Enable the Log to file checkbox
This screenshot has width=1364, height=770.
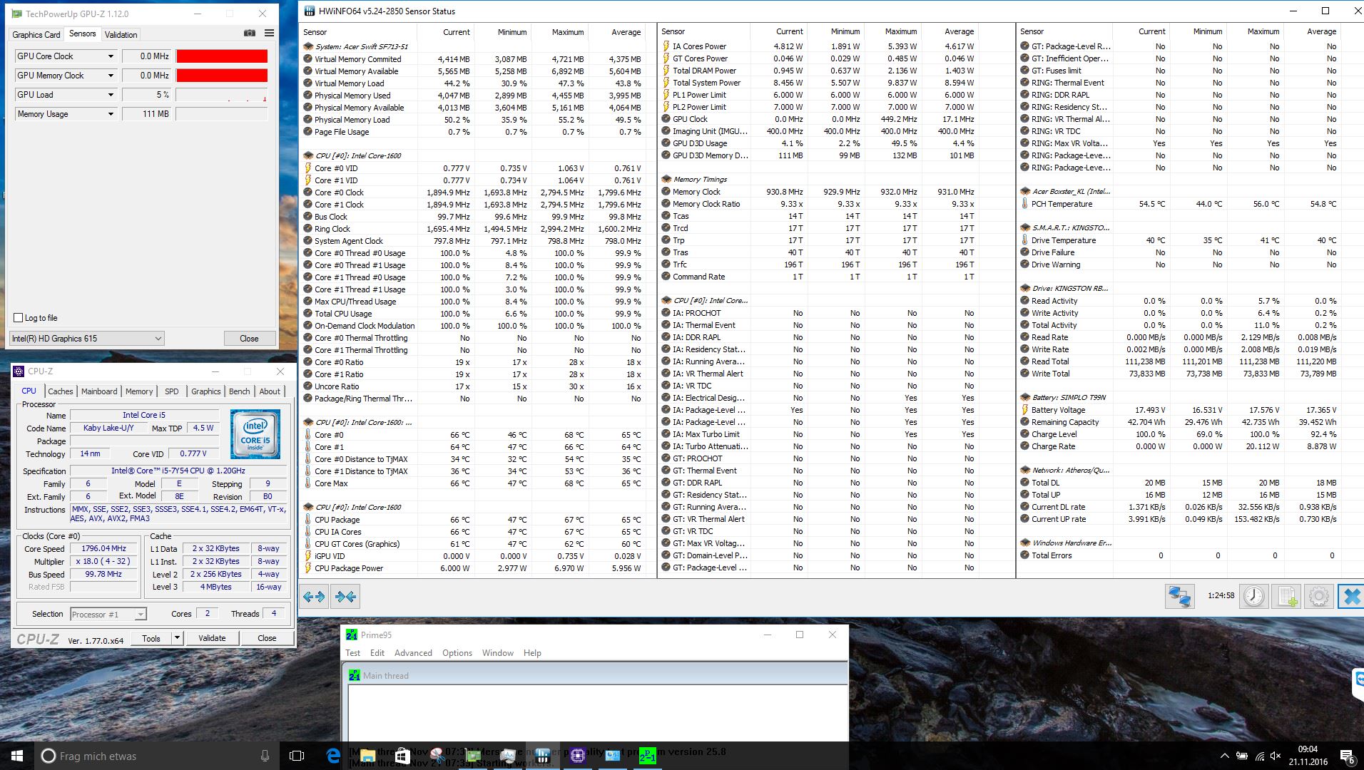(x=19, y=318)
